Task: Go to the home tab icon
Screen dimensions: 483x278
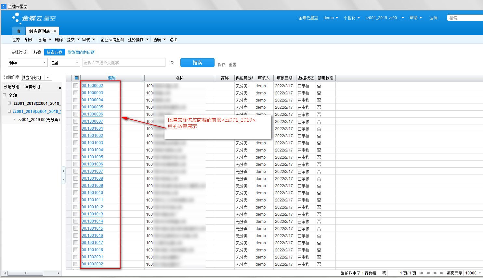Action: (x=19, y=31)
